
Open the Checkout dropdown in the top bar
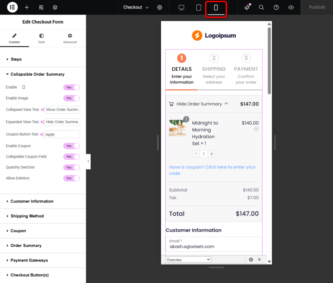[x=136, y=7]
